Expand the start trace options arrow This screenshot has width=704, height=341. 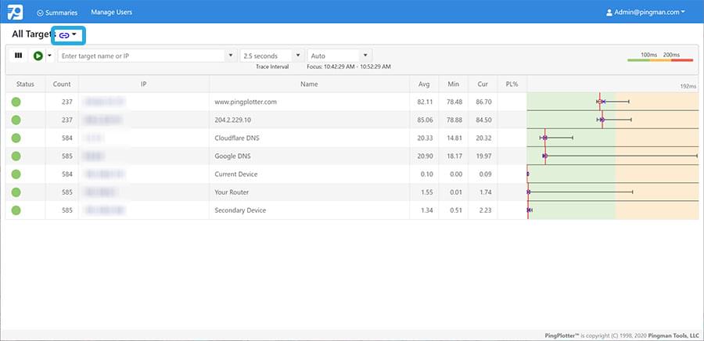click(x=50, y=56)
